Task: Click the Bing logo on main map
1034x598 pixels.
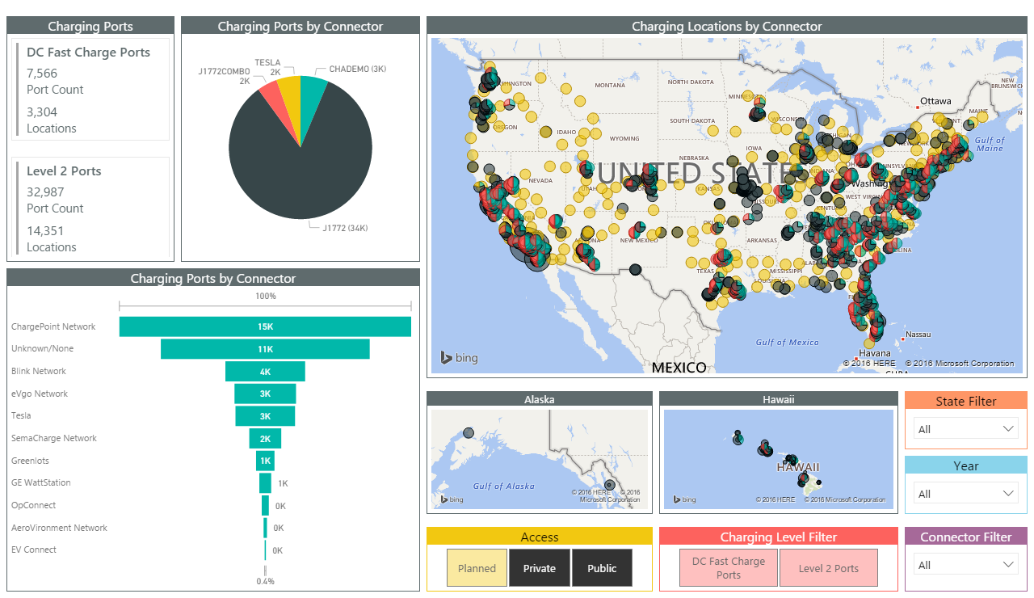Action: (459, 357)
